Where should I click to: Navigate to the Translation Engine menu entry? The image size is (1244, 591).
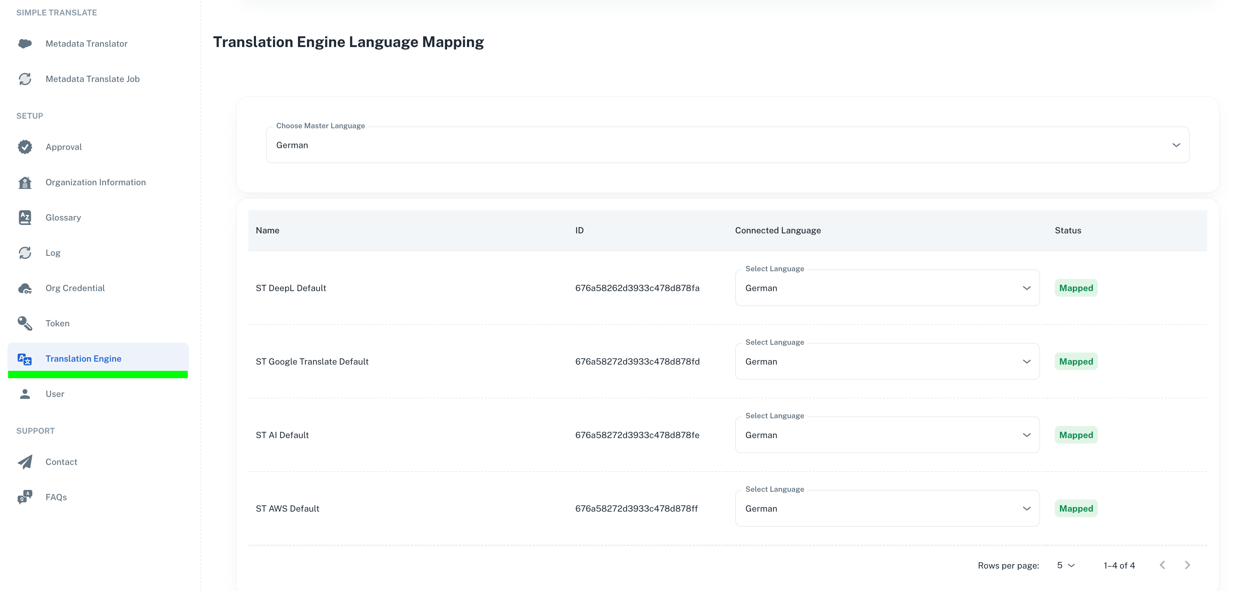click(x=83, y=359)
